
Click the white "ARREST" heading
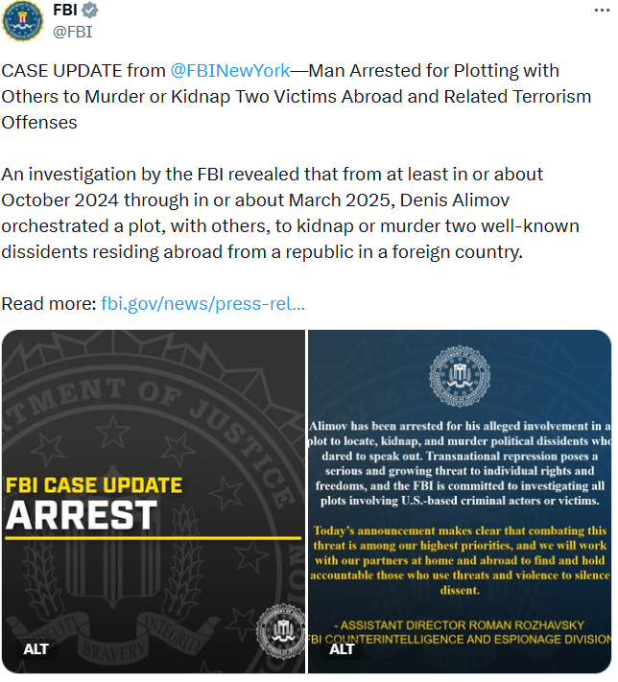[x=81, y=515]
